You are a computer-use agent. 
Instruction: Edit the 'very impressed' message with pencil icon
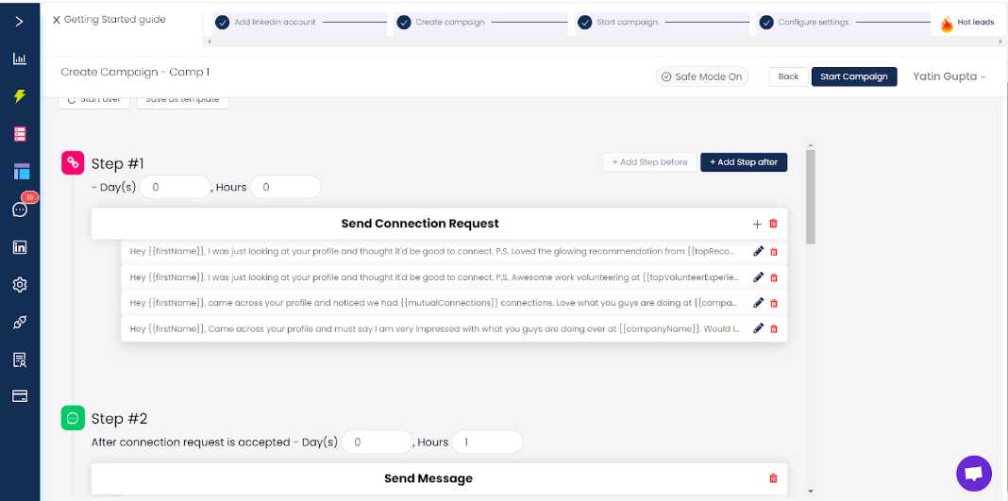coord(758,327)
